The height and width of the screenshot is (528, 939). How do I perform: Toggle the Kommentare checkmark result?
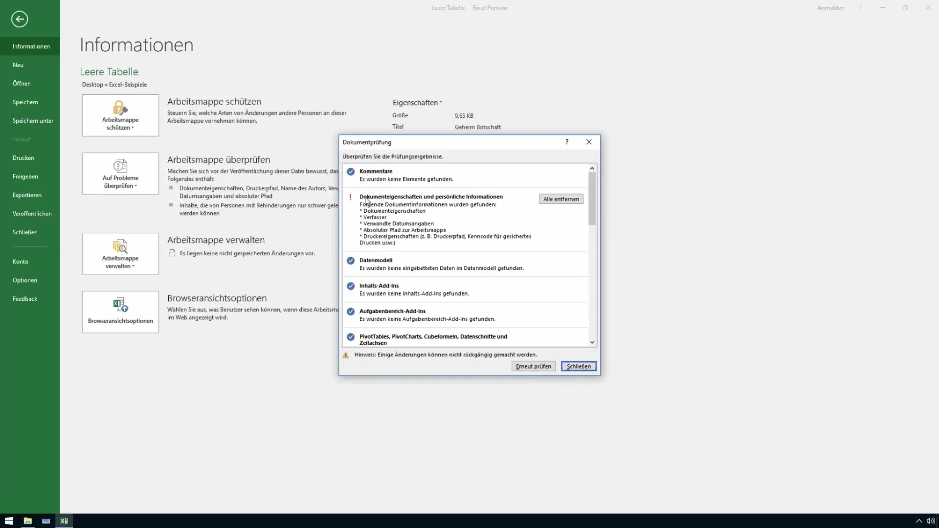point(350,171)
